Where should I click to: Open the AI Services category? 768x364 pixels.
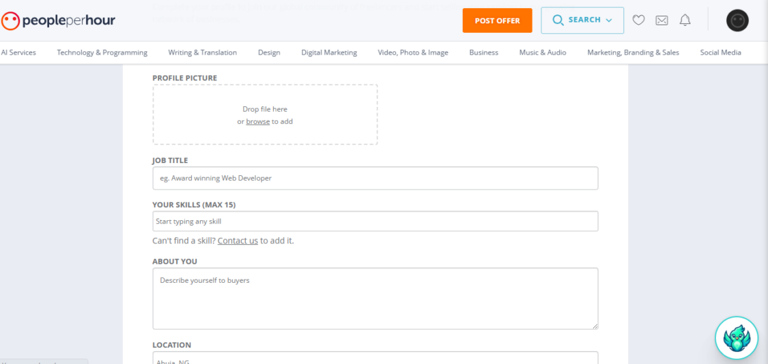(x=18, y=52)
